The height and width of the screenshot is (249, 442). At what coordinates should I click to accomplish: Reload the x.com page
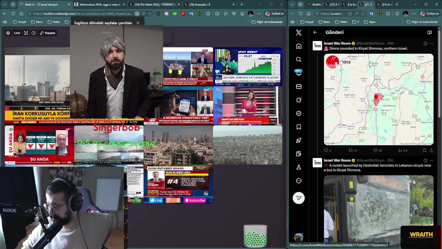[300, 13]
